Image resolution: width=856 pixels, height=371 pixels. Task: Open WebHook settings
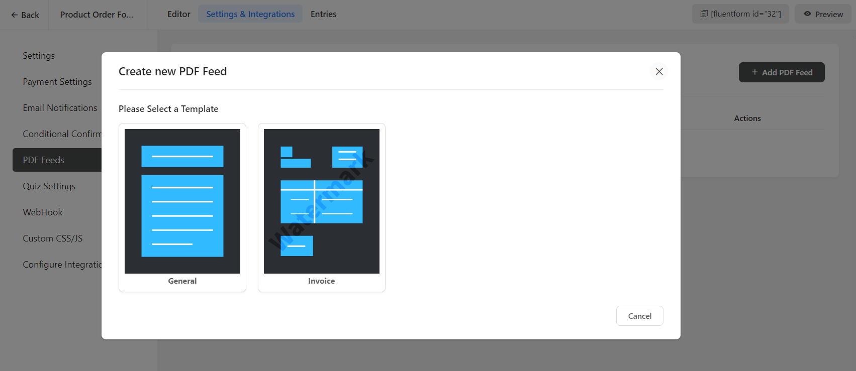click(43, 212)
